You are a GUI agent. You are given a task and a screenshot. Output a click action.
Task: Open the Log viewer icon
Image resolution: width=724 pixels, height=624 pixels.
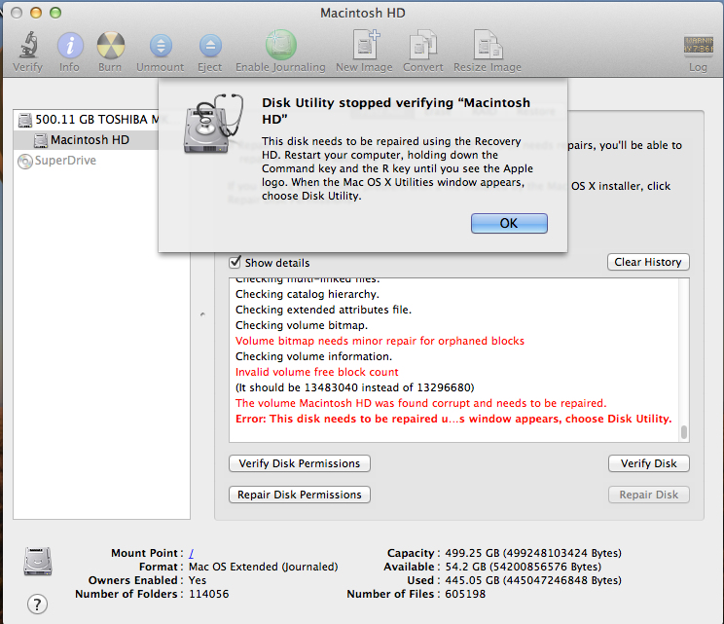click(x=698, y=46)
